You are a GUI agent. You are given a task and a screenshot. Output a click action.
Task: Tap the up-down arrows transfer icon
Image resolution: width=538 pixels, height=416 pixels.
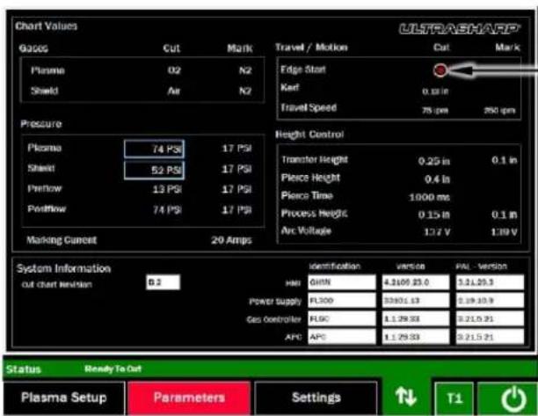point(405,397)
